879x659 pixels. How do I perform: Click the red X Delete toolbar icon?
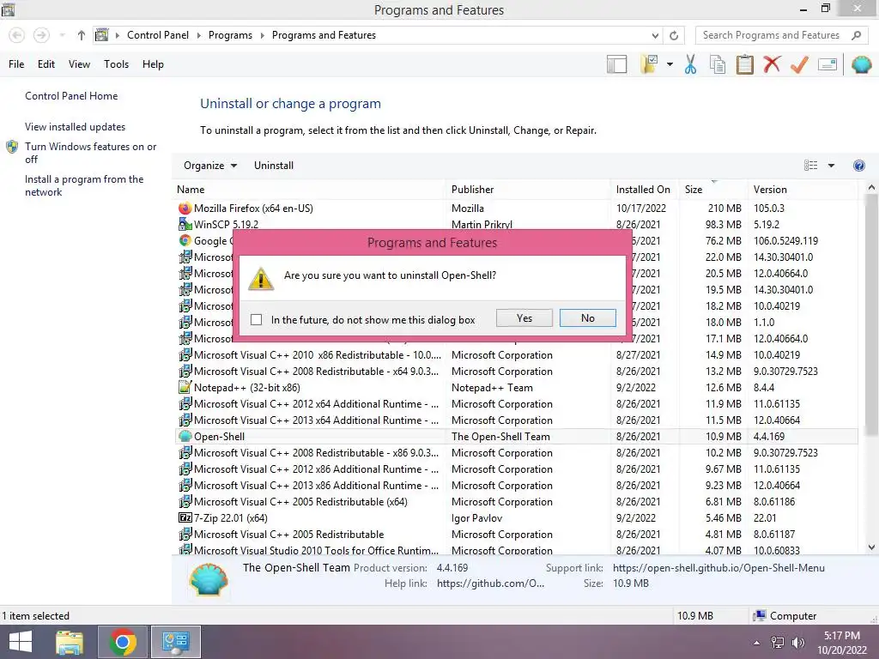coord(772,64)
